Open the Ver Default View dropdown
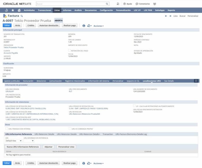 [14, 141]
